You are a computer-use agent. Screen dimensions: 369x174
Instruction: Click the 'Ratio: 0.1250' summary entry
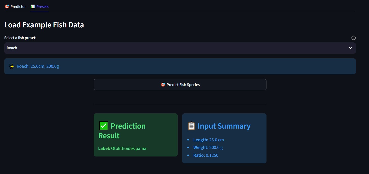[206, 155]
